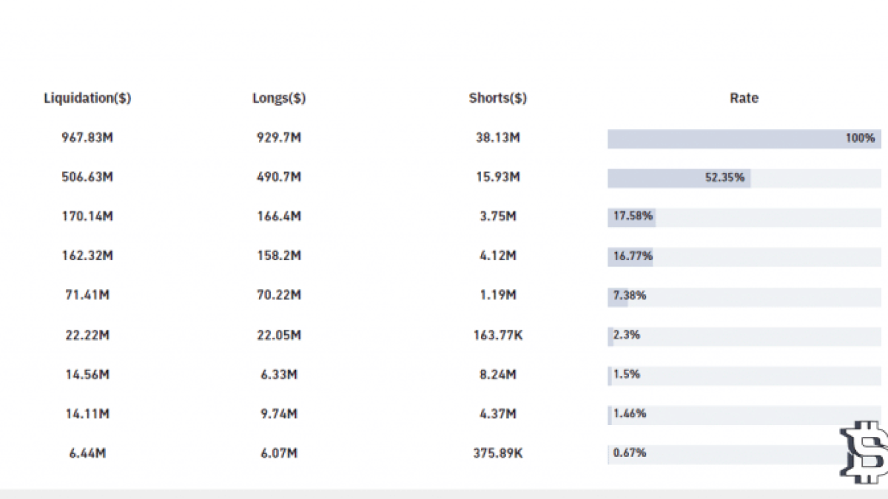
Task: Click the Liquidation($) column header
Action: coord(87,98)
